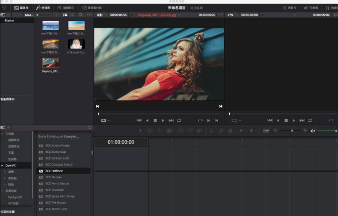The image size is (338, 216).
Task: Select the Snipaste_201 clip thumbnail
Action: pyautogui.click(x=50, y=63)
